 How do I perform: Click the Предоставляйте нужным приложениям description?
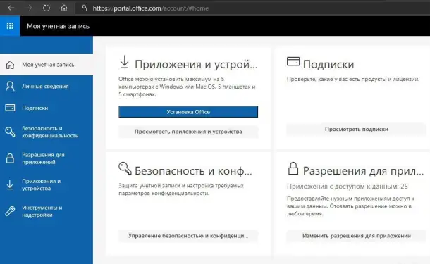click(x=351, y=206)
